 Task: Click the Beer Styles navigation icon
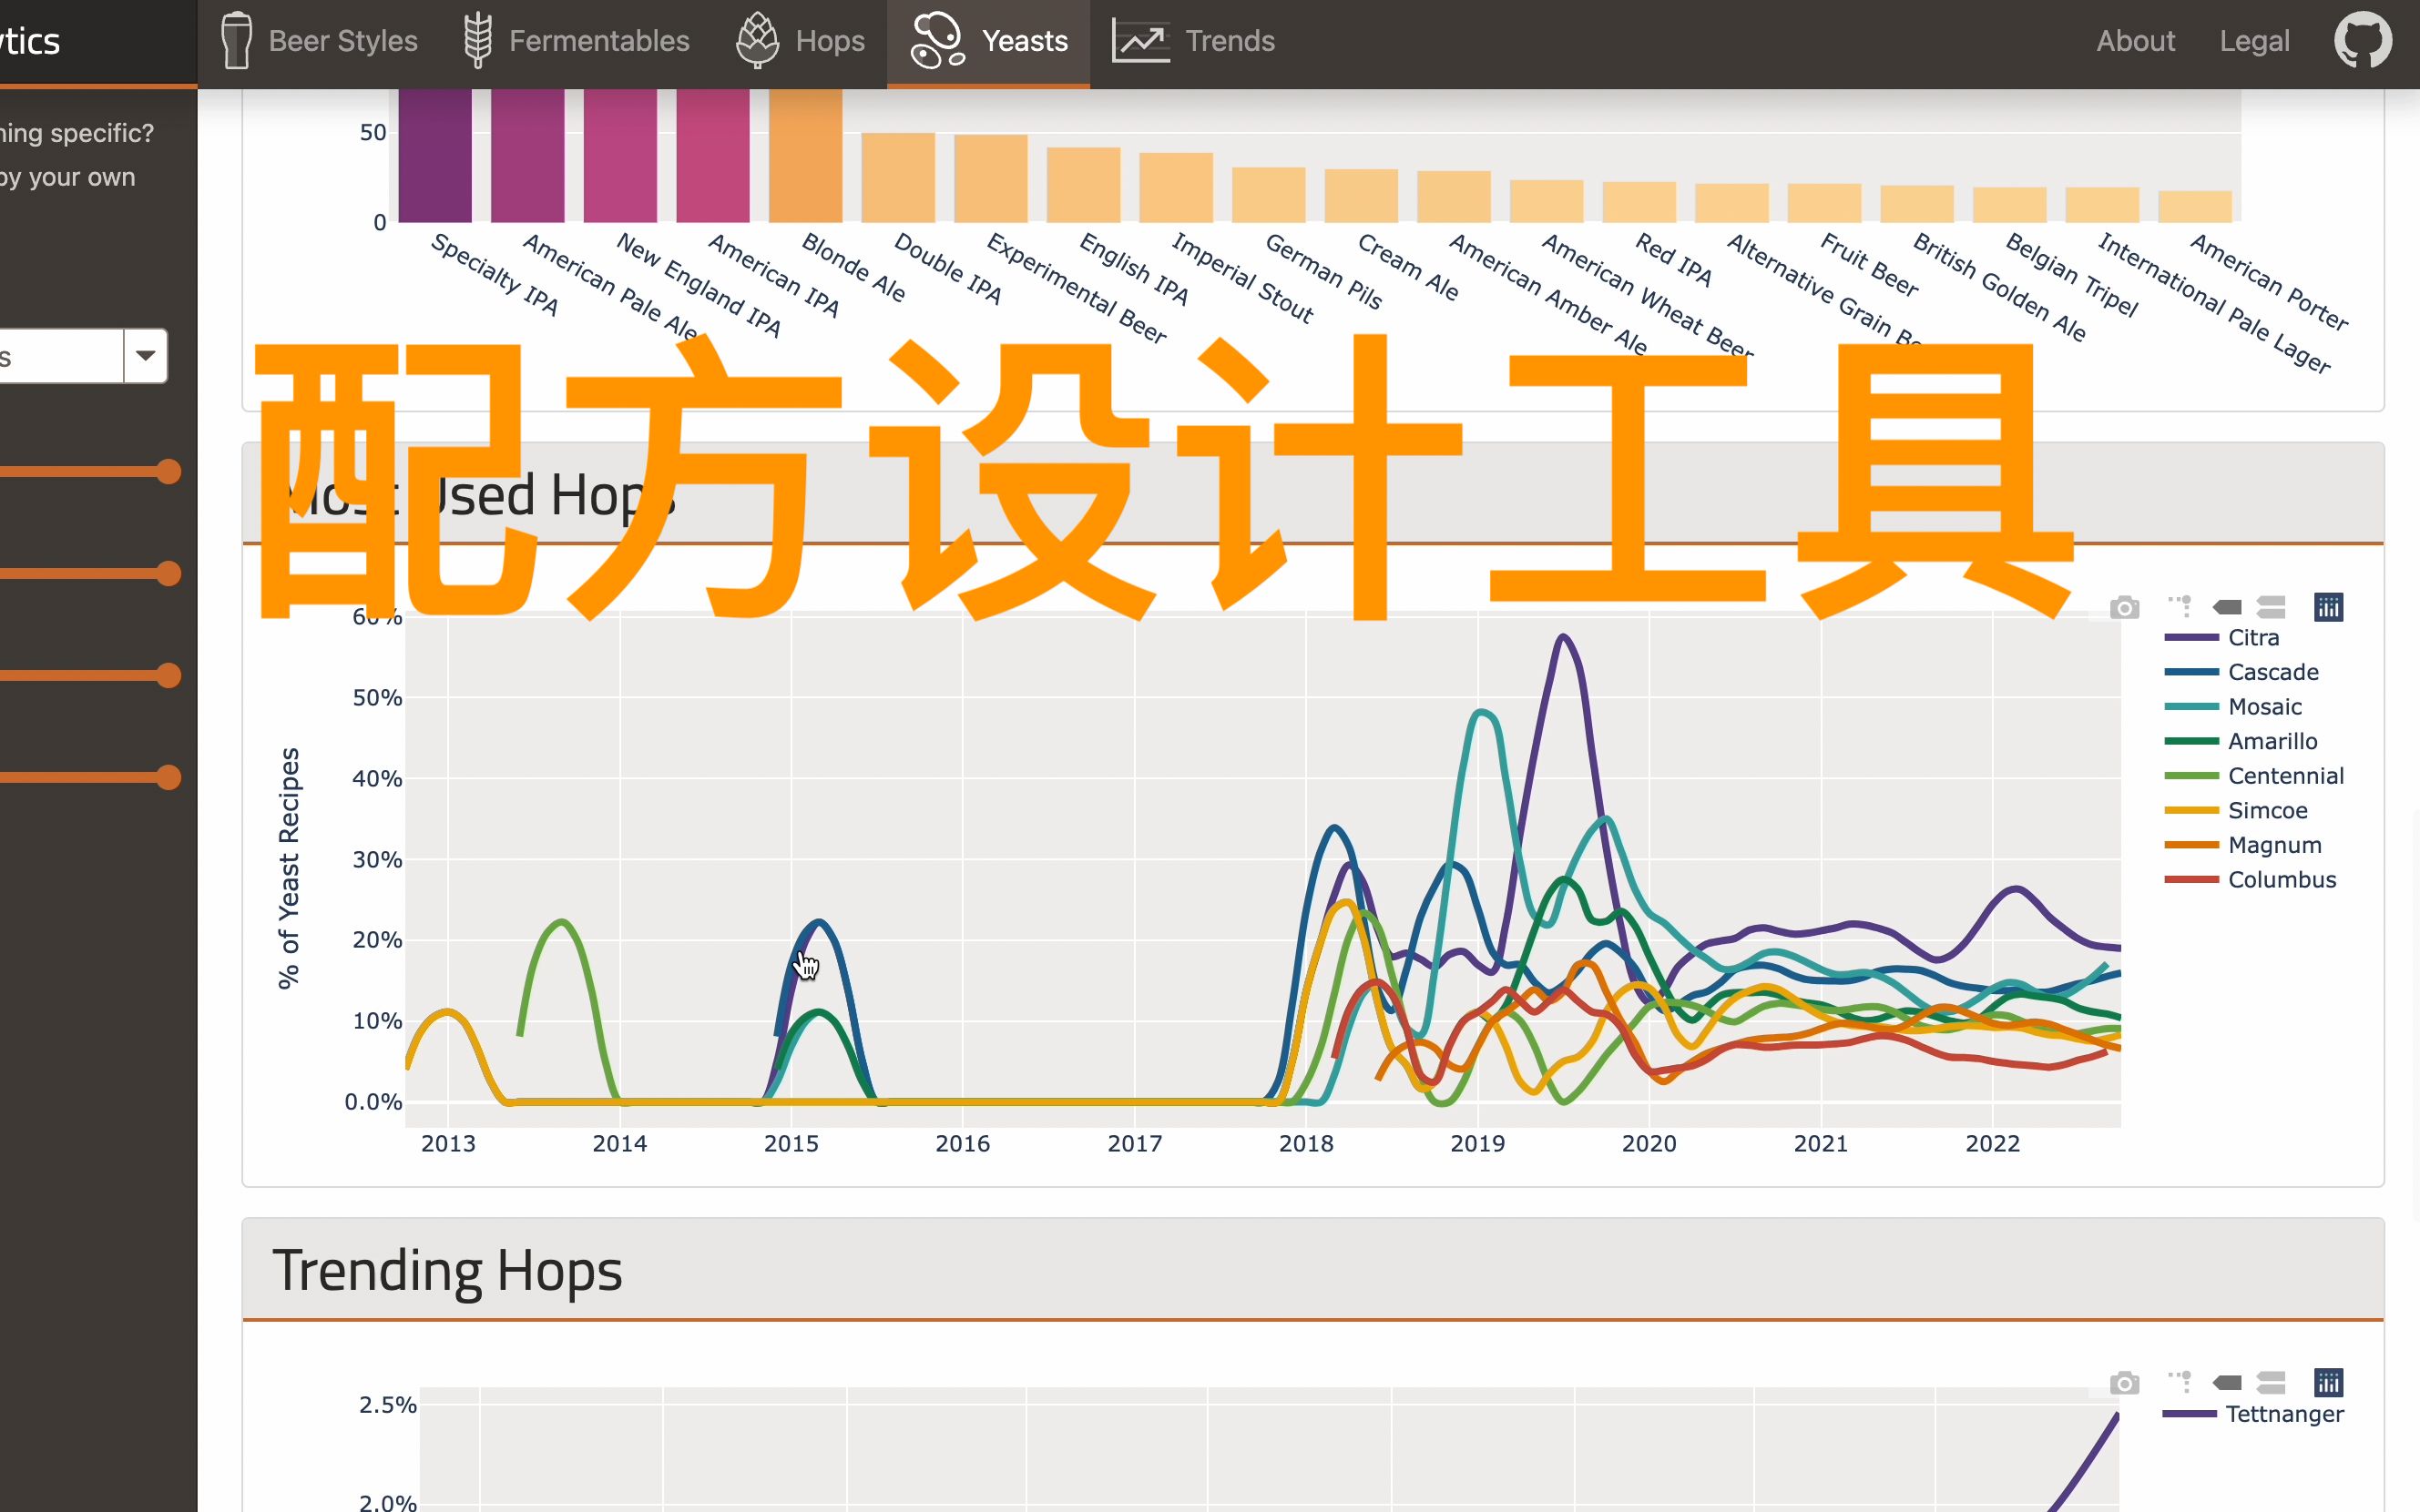click(x=233, y=40)
